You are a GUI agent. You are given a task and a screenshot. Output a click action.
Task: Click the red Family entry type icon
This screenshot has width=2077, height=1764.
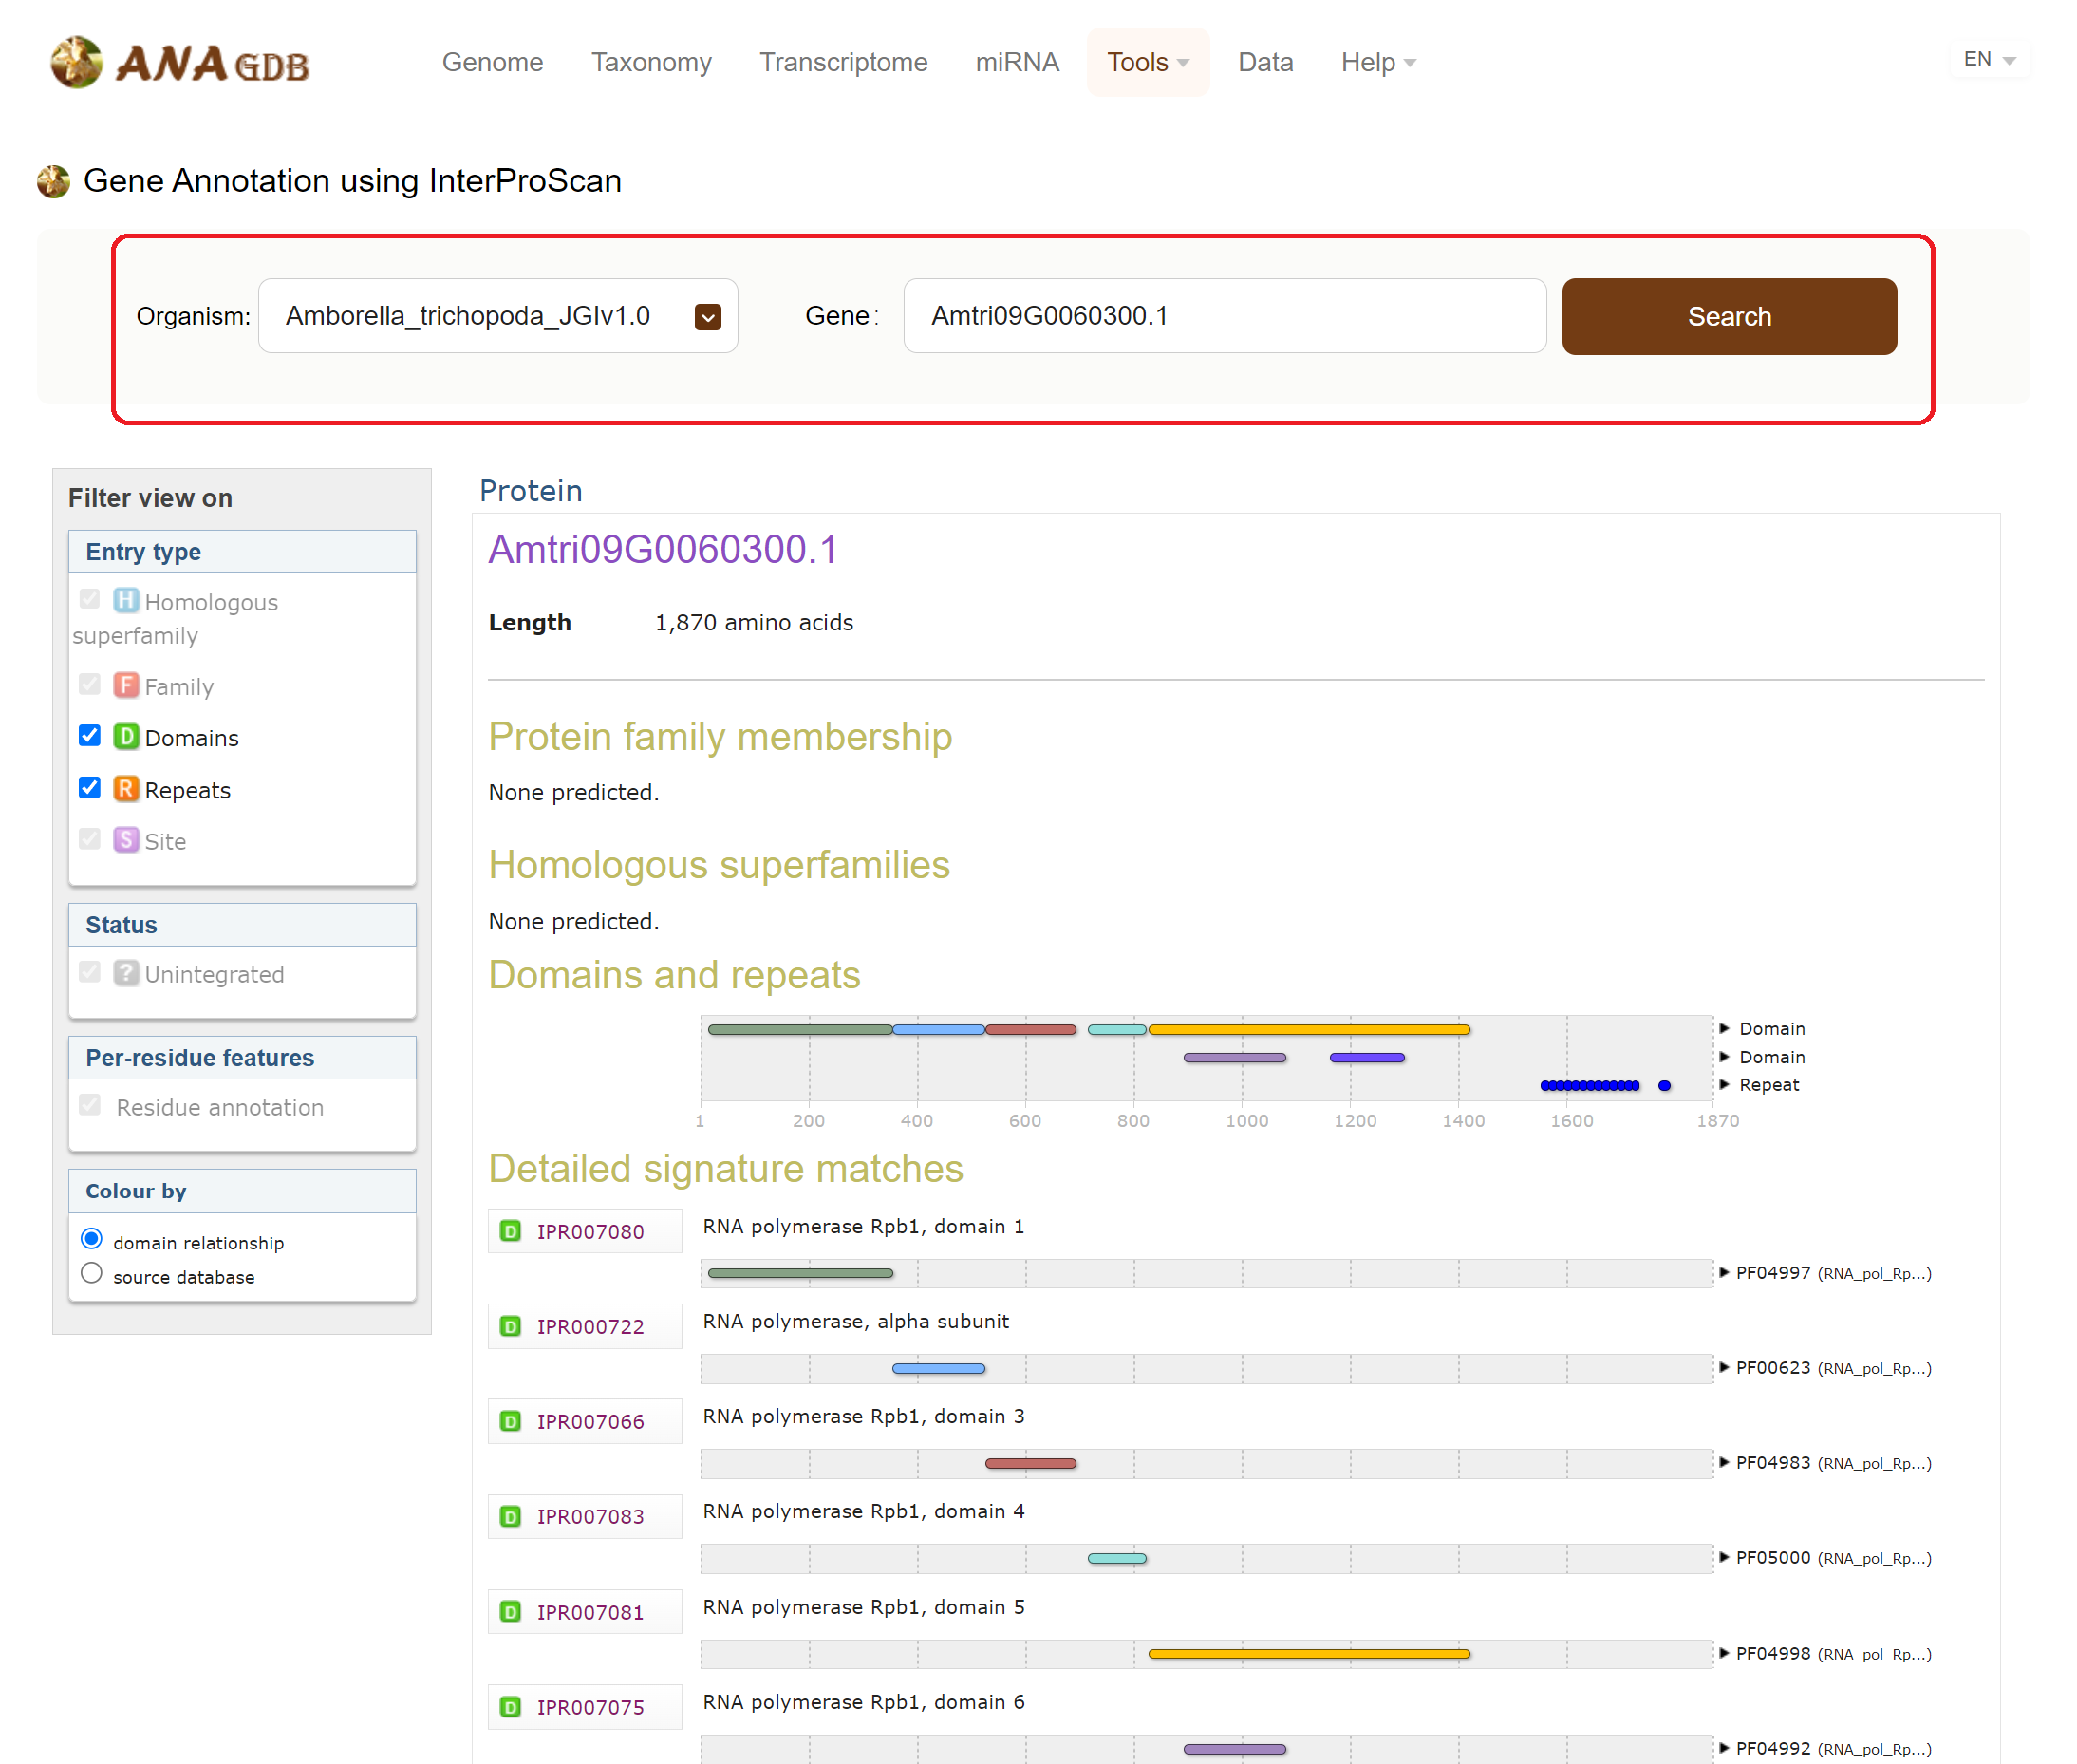126,685
